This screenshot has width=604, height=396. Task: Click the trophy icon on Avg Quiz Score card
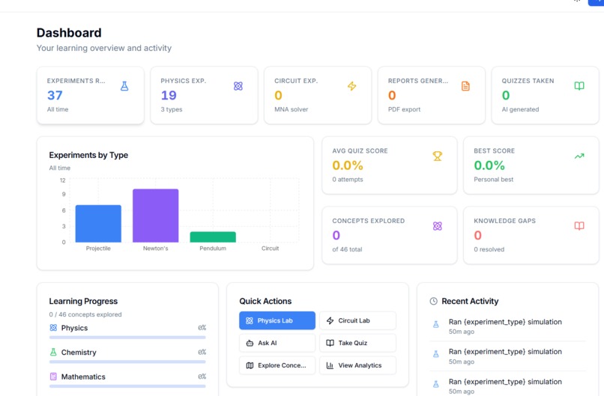coord(437,156)
